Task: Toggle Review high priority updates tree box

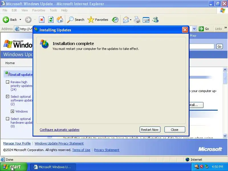Action: tap(7, 82)
